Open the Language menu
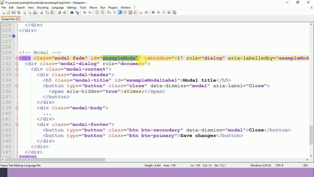 (57, 7)
